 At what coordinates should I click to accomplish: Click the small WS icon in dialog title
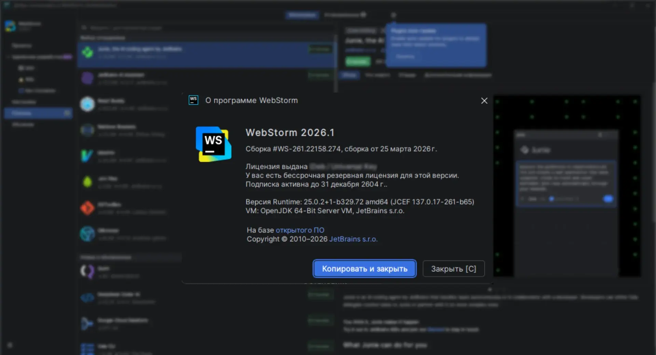click(193, 100)
